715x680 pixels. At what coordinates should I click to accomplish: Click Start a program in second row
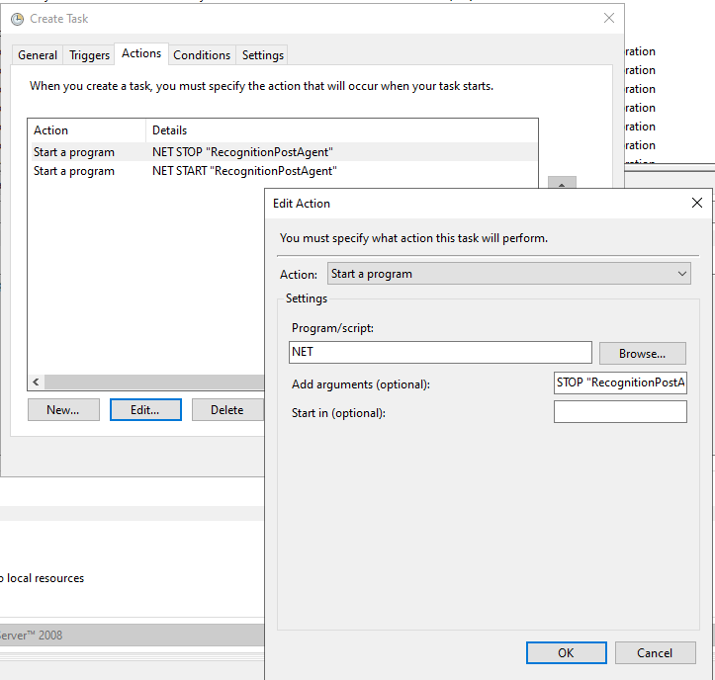pyautogui.click(x=74, y=171)
